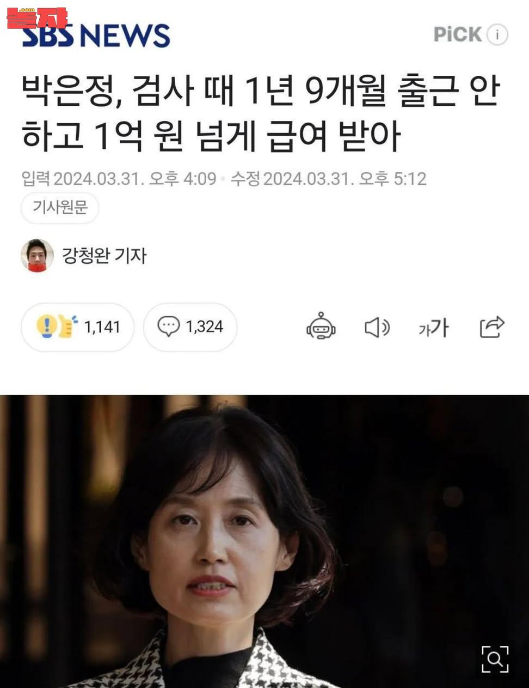Click the red watermark logo above SBS

pyautogui.click(x=37, y=17)
